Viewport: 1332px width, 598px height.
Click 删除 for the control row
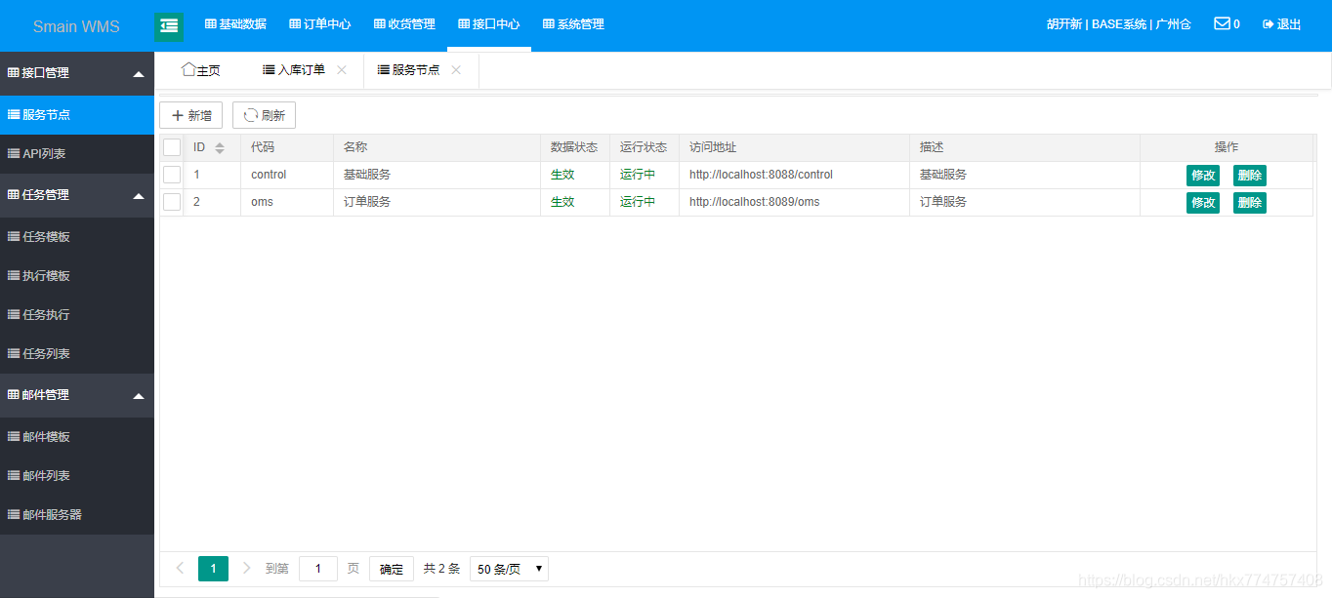pos(1250,176)
